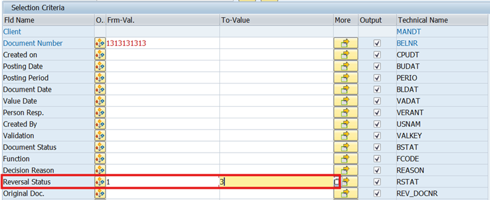Toggle output checkbox for VERANT
This screenshot has height=200, width=490.
[377, 112]
